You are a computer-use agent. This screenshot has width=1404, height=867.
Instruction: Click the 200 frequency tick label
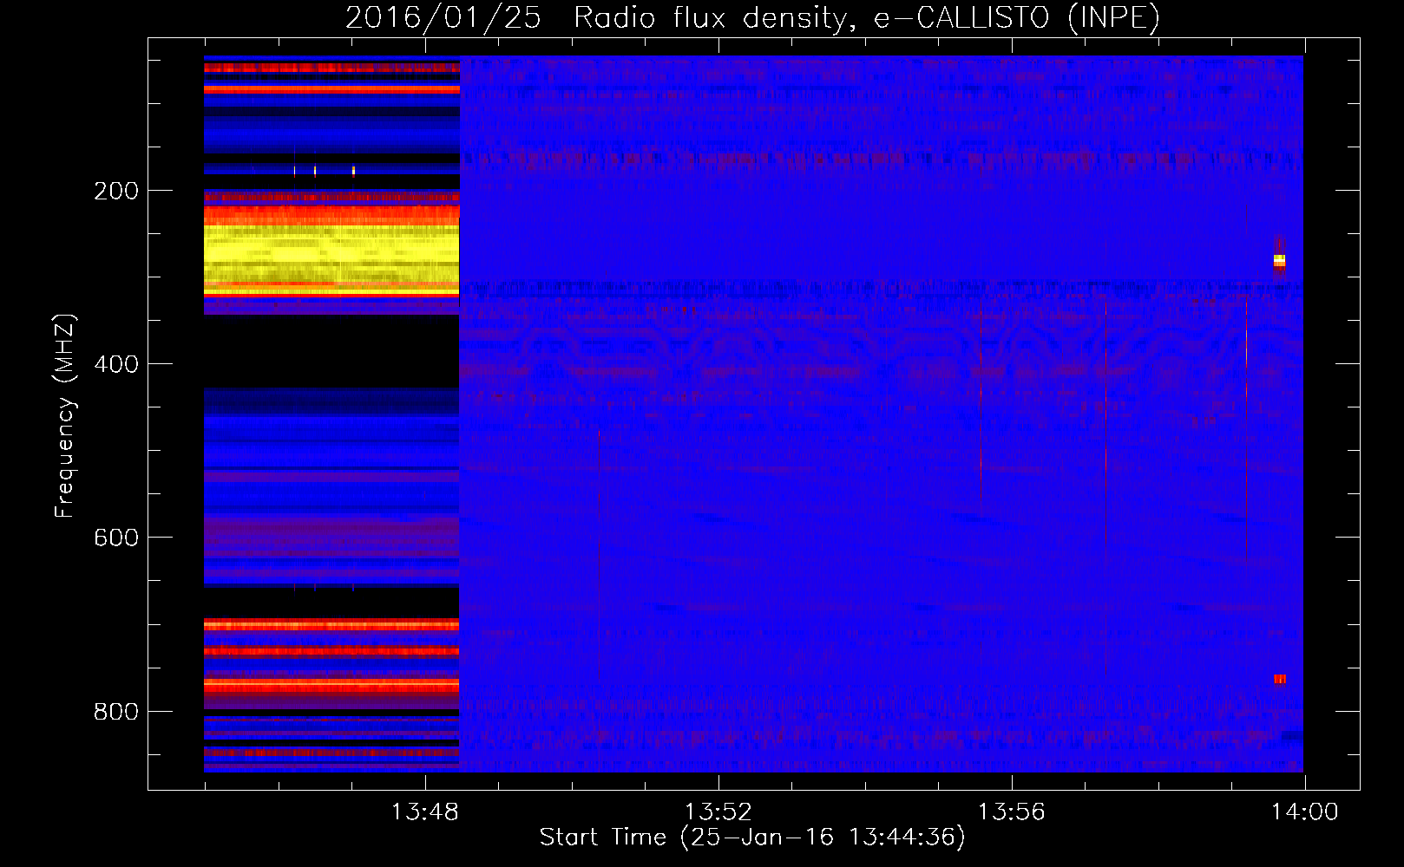pos(116,191)
